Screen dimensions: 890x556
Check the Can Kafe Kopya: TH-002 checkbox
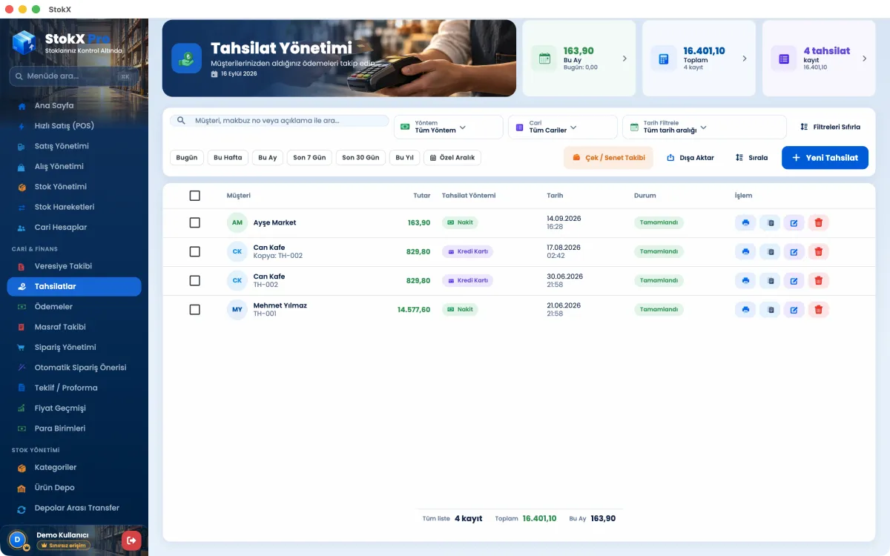(195, 251)
